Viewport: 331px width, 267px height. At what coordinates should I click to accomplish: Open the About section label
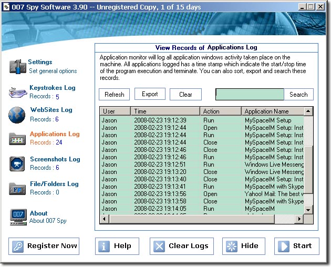39,213
